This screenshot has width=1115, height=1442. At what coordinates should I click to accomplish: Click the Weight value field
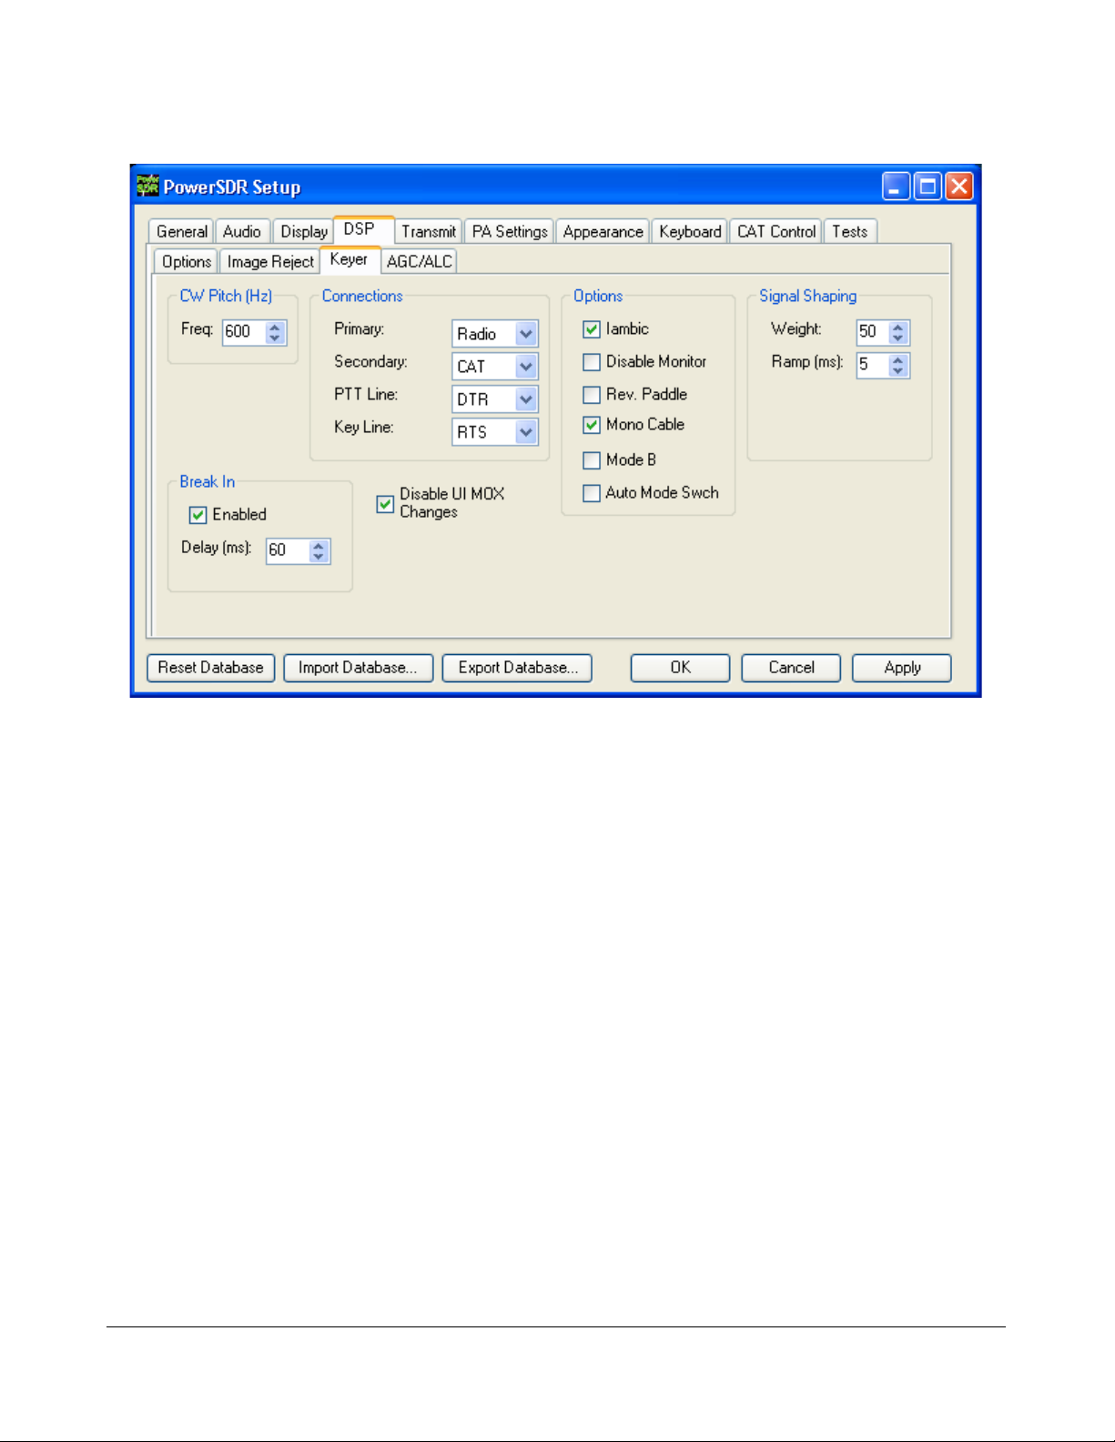(873, 333)
